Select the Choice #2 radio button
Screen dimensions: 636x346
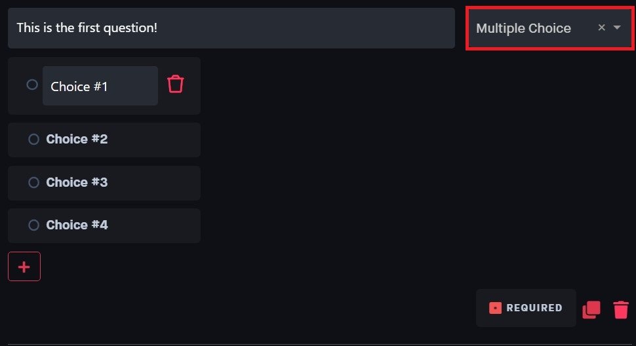click(34, 139)
